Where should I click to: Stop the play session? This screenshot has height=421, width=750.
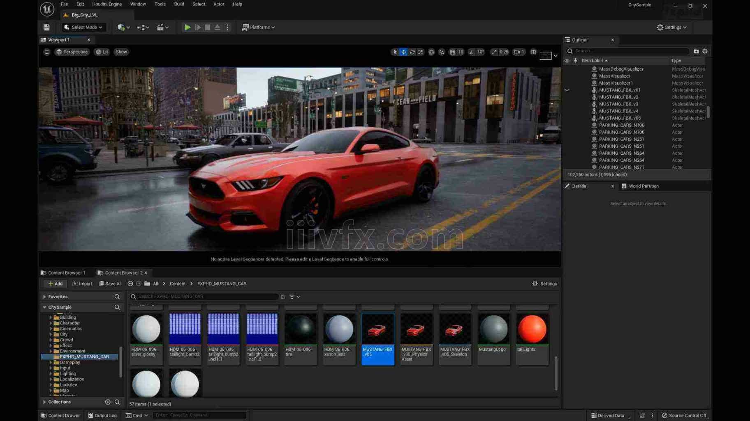pyautogui.click(x=208, y=27)
